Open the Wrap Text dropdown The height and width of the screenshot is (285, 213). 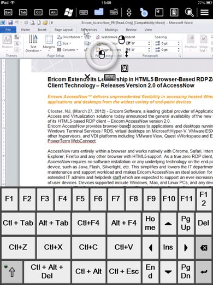pos(203,43)
